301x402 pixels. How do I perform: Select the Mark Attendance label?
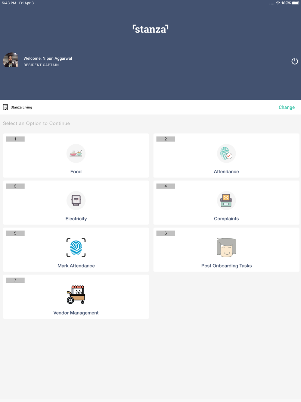pos(76,265)
